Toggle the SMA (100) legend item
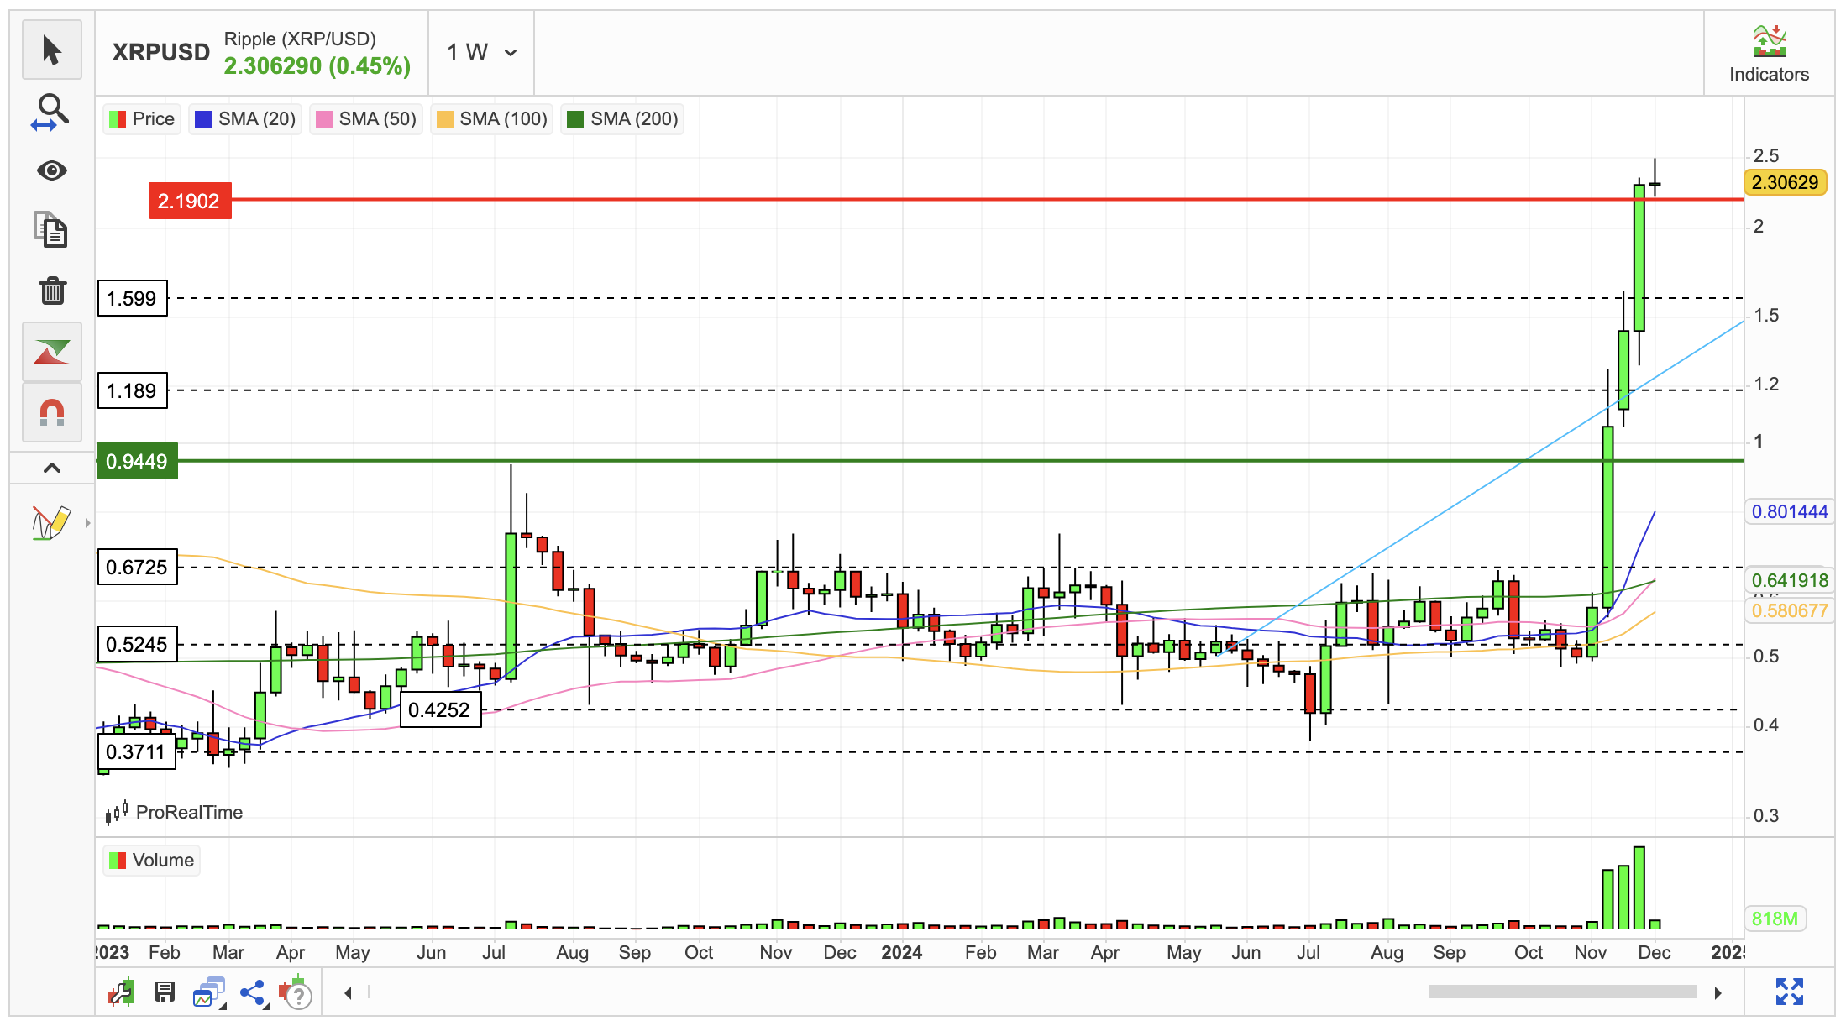 click(492, 119)
